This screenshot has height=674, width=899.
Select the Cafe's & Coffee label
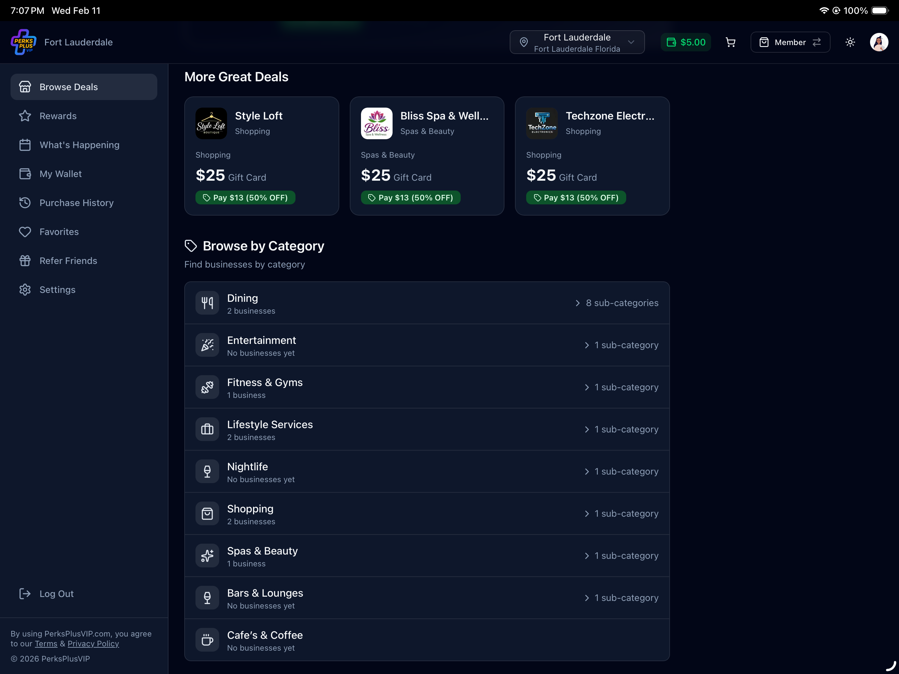point(265,635)
